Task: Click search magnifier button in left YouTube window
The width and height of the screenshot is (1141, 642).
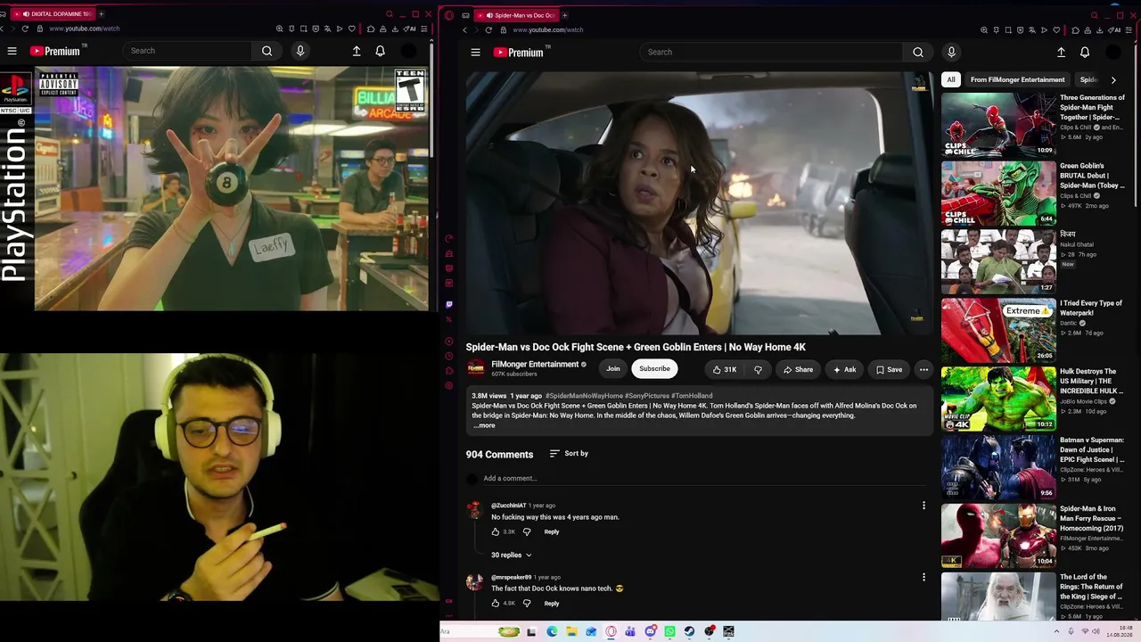Action: tap(267, 51)
